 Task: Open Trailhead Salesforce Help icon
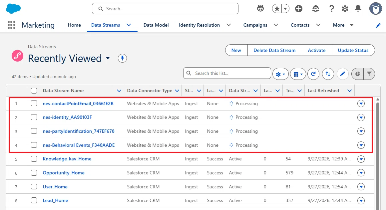pos(316,9)
